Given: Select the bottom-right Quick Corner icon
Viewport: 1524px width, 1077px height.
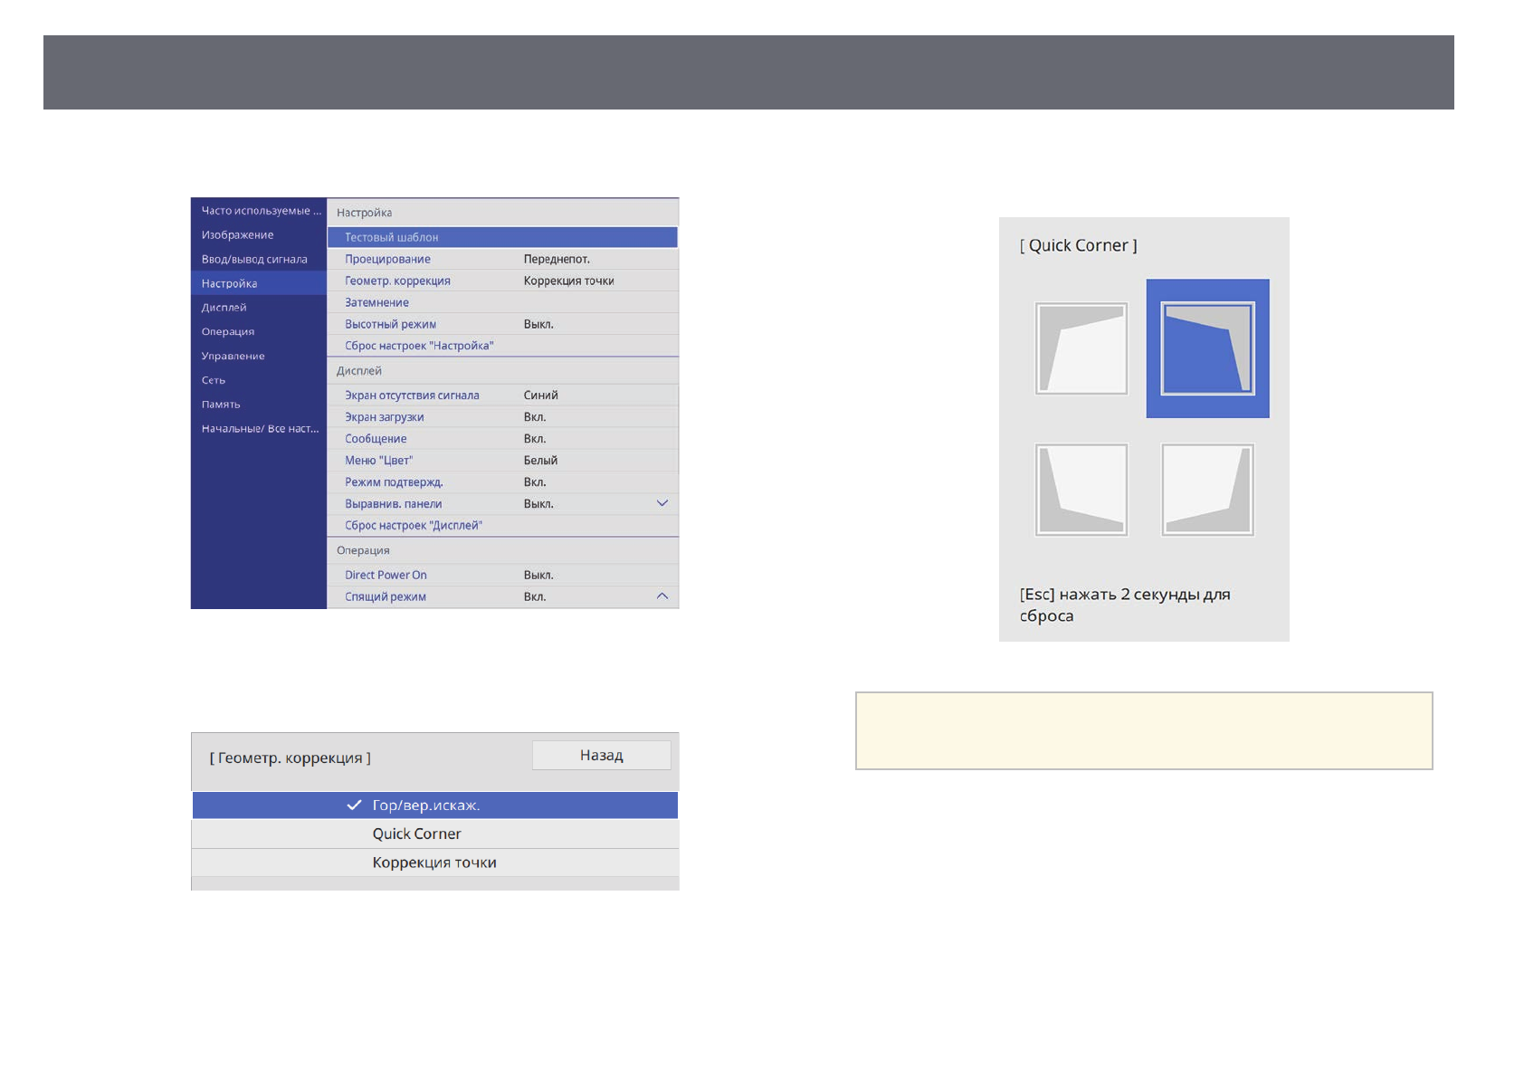Looking at the screenshot, I should 1207,490.
